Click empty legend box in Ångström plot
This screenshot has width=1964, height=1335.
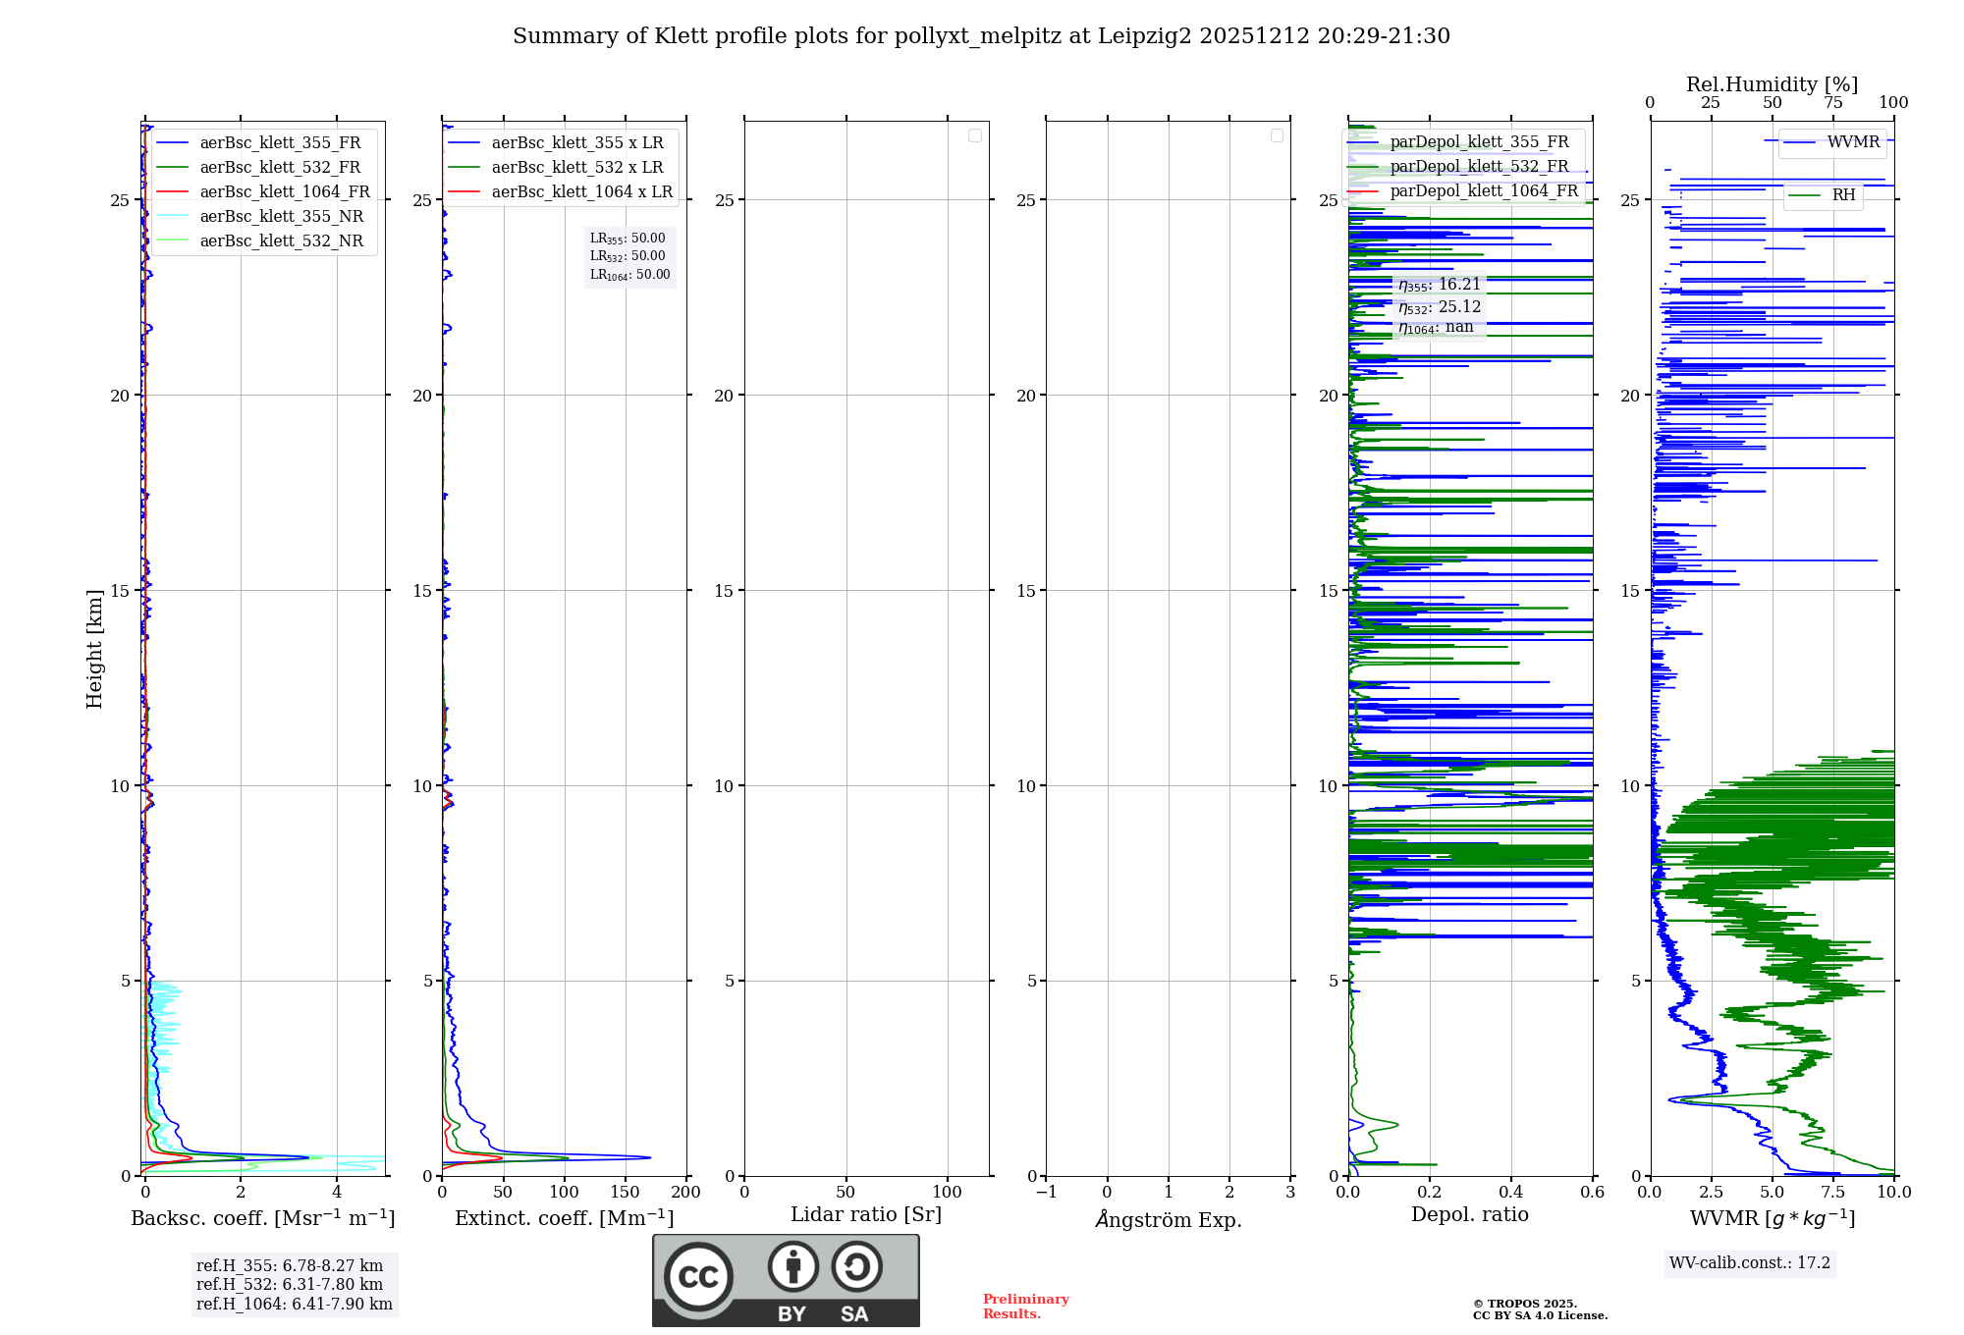1277,135
